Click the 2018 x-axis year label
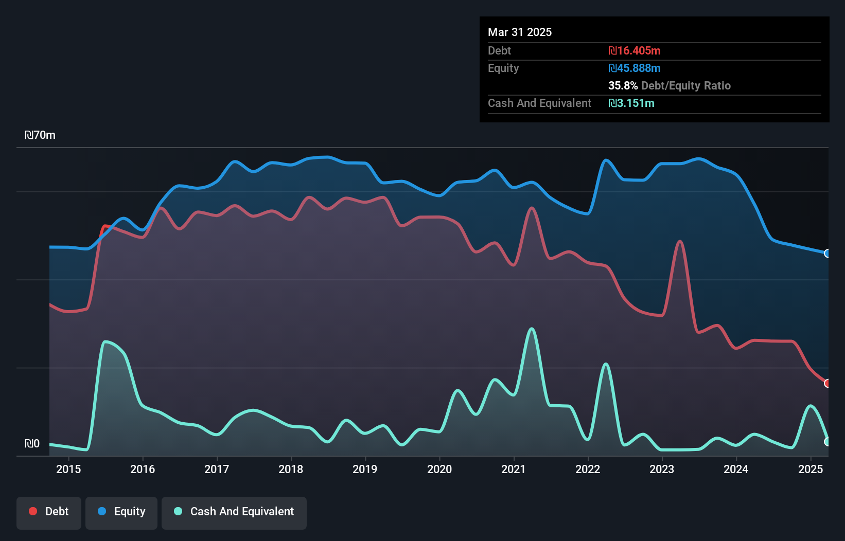Viewport: 845px width, 541px height. [x=291, y=469]
